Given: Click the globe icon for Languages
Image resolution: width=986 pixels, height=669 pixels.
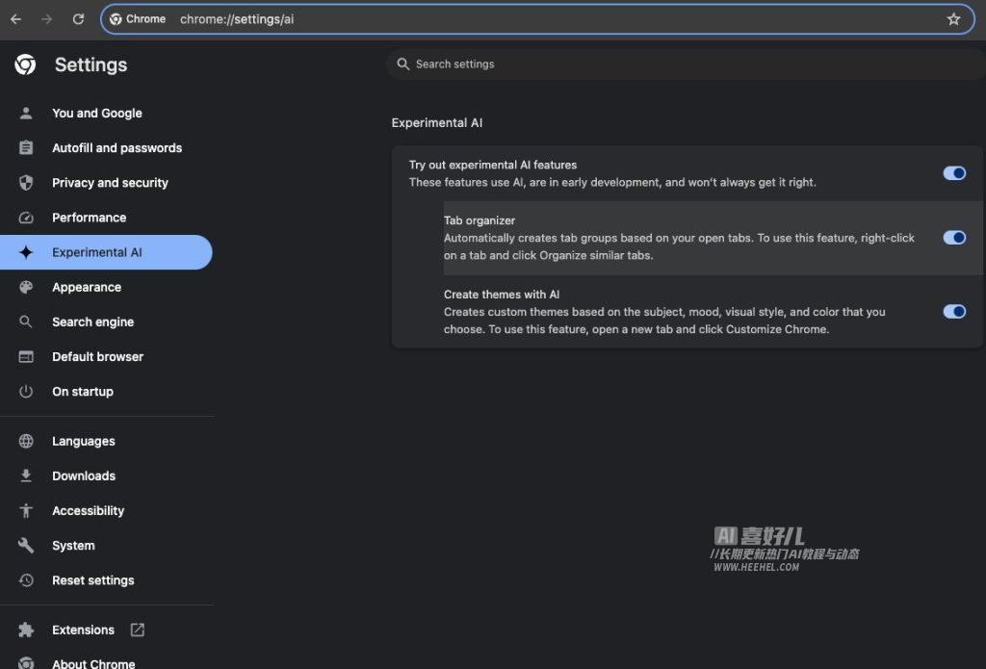Looking at the screenshot, I should [26, 442].
